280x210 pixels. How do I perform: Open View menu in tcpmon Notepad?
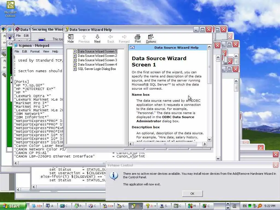(46, 51)
